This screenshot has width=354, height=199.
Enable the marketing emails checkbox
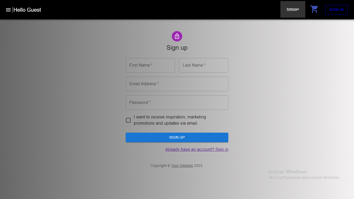[x=128, y=120]
